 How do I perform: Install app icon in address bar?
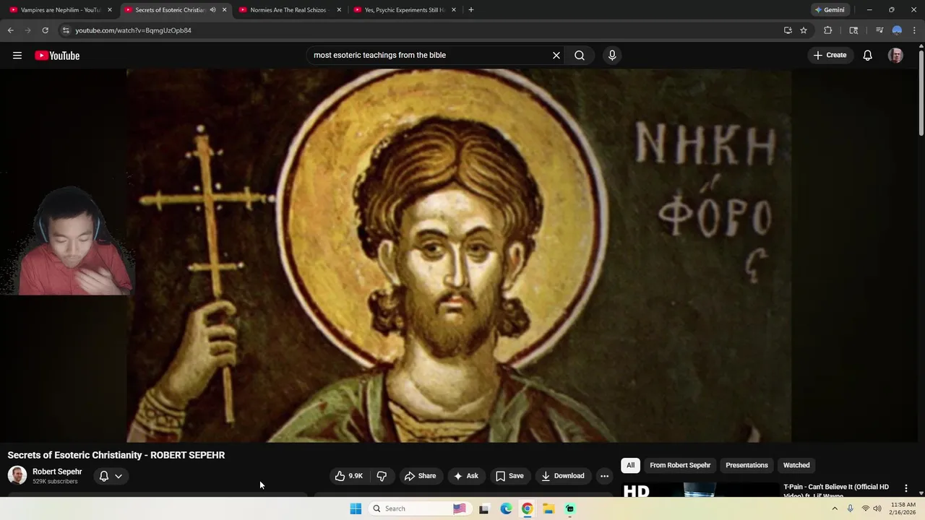click(788, 30)
